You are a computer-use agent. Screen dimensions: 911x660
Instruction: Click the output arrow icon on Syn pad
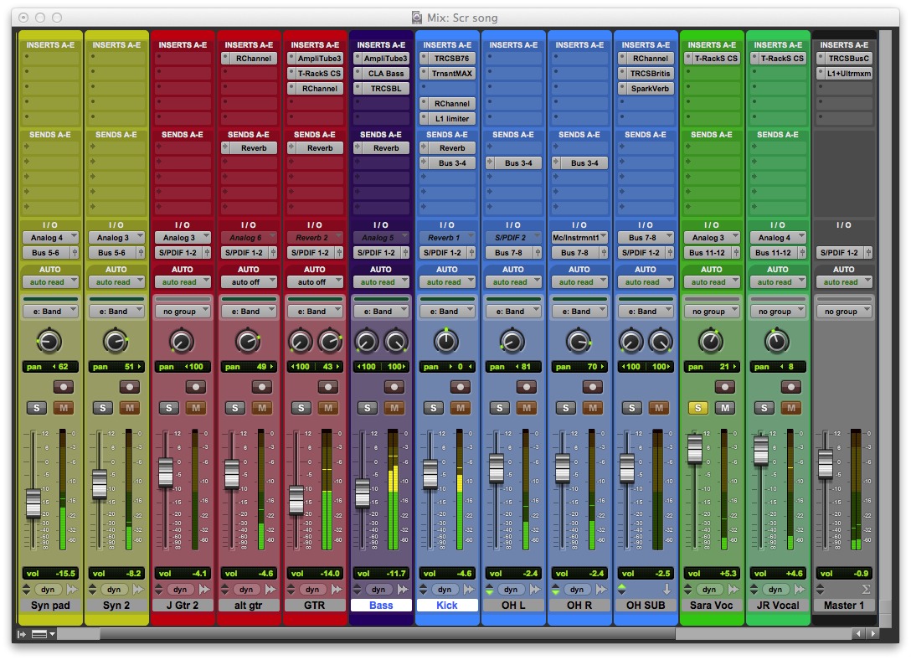(72, 590)
